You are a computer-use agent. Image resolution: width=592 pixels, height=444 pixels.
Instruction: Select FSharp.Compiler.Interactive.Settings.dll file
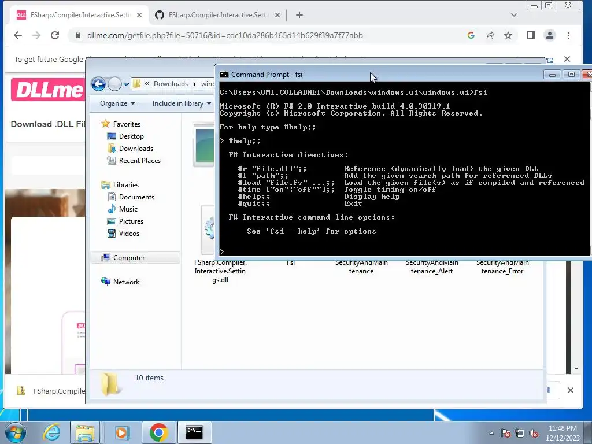coord(220,271)
